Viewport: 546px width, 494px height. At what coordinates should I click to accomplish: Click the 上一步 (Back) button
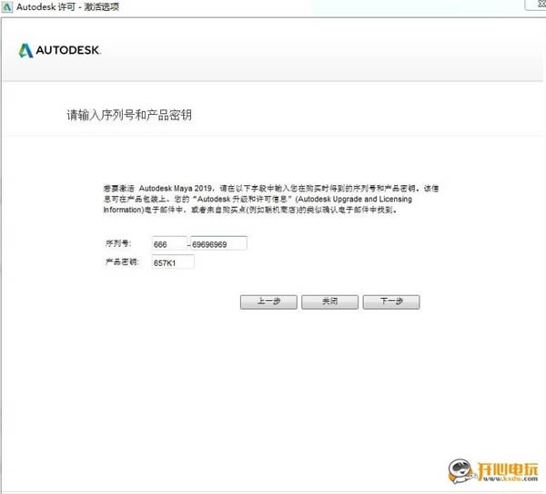[x=268, y=302]
